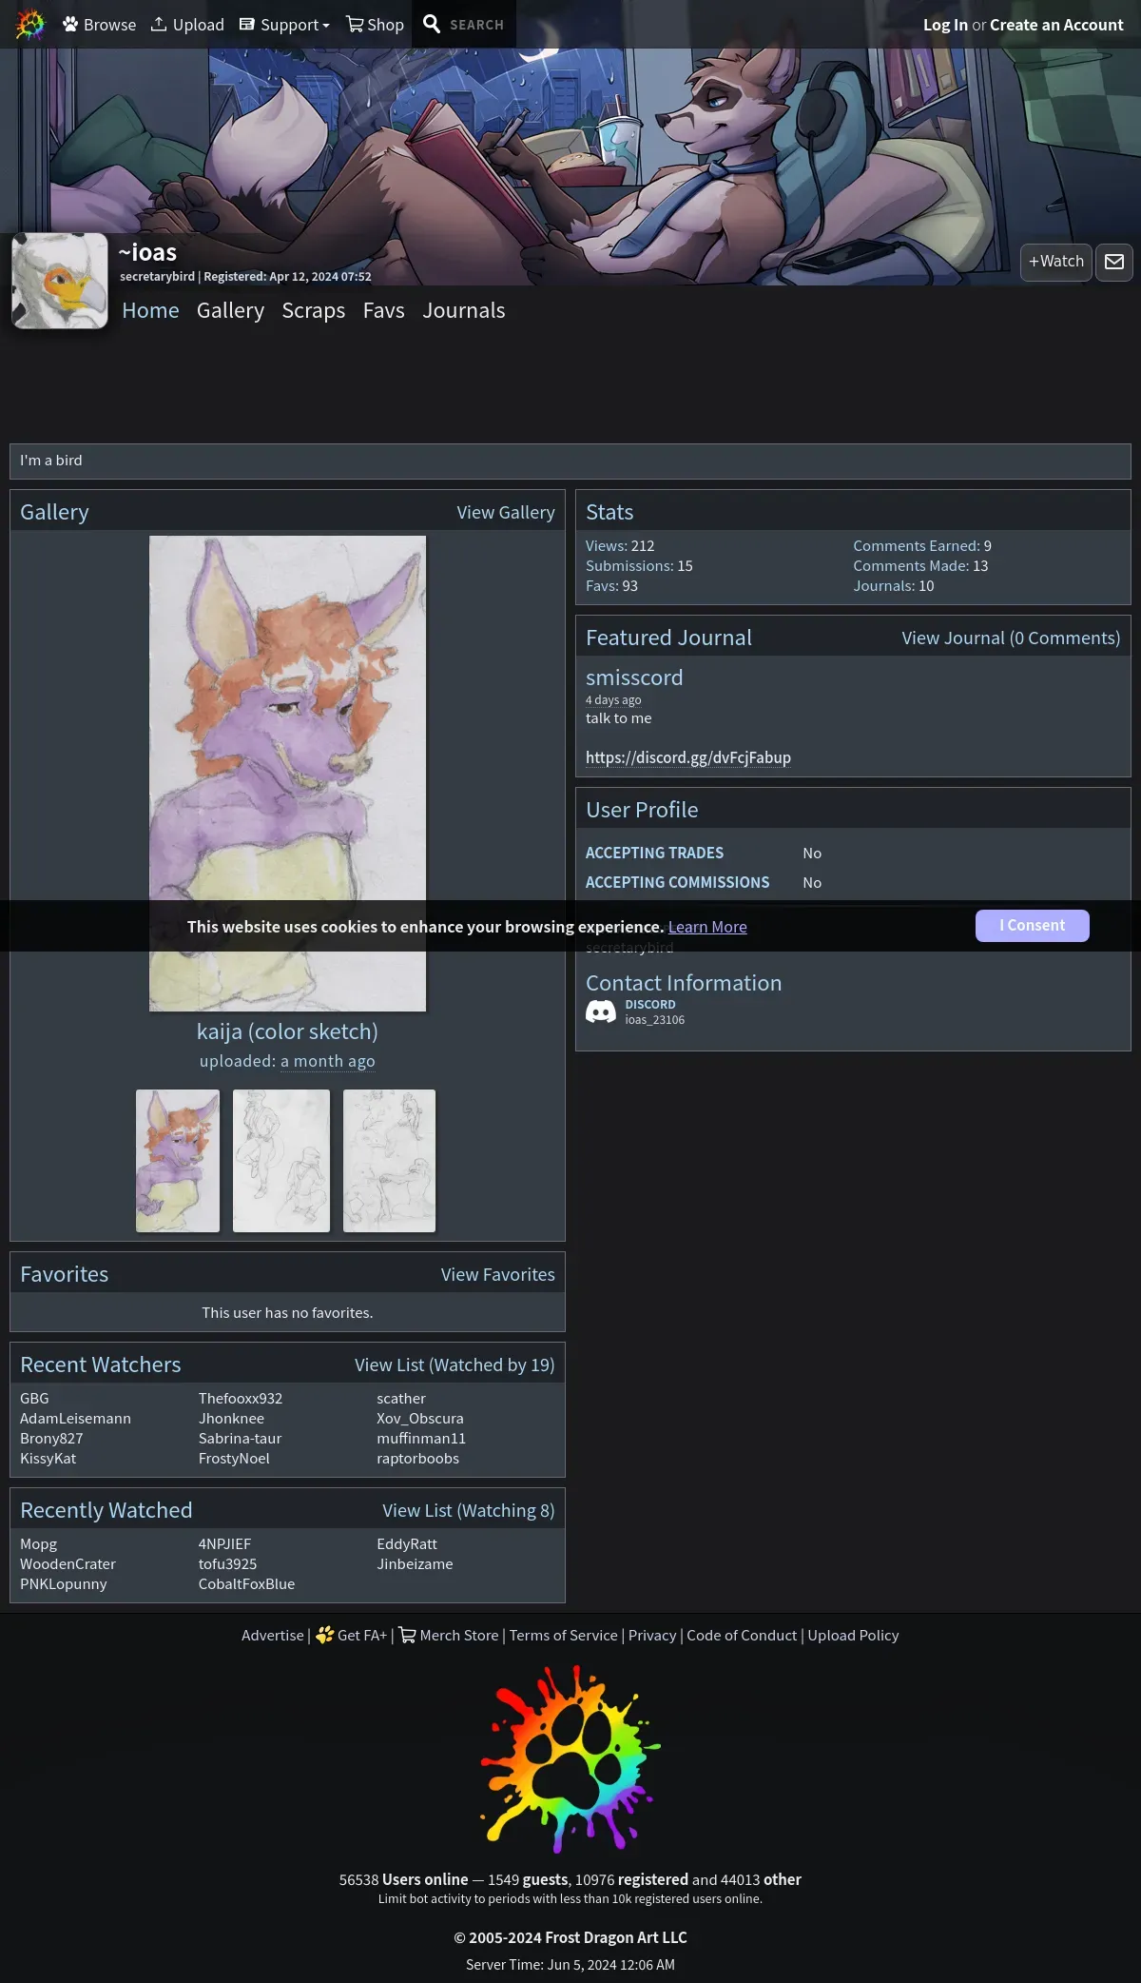Send a note via envelope icon
The height and width of the screenshot is (1983, 1141).
click(x=1114, y=262)
